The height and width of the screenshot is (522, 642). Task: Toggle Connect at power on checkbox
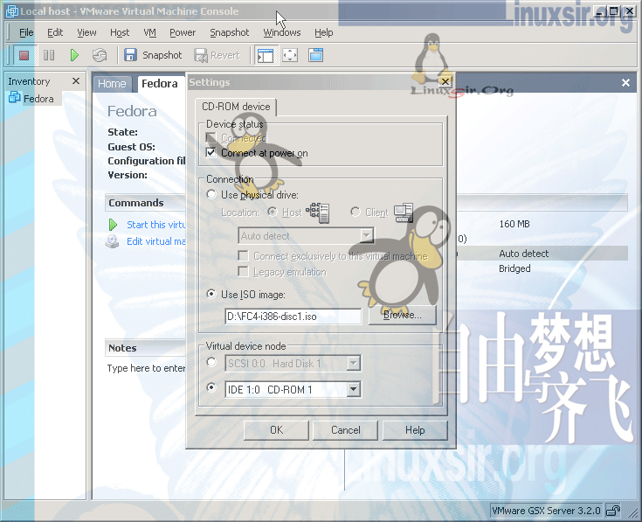(x=211, y=153)
